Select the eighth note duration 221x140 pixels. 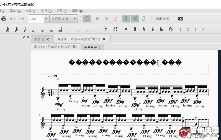[x=16, y=29]
